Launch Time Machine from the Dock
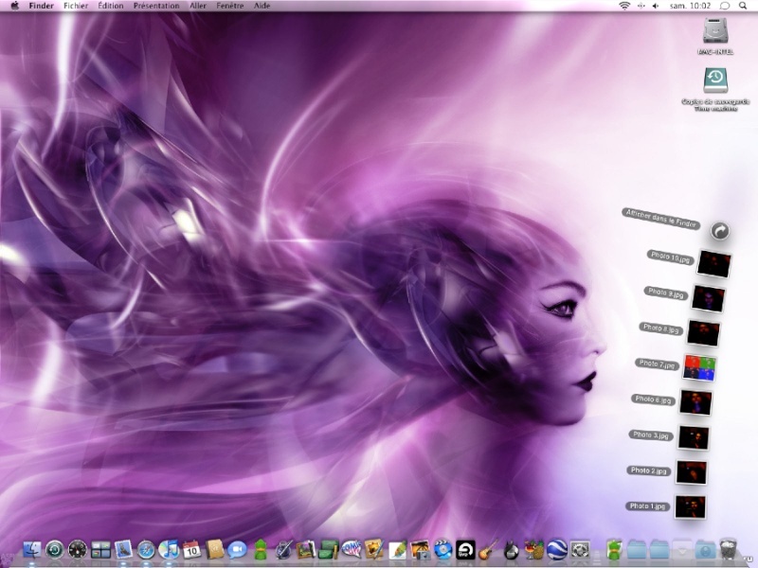758x568 pixels. click(x=55, y=550)
